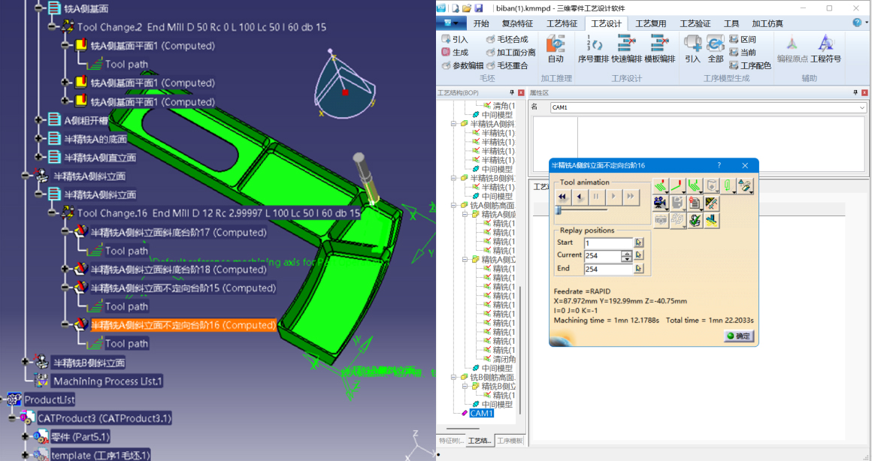Click the 工序配色 button

(x=749, y=66)
